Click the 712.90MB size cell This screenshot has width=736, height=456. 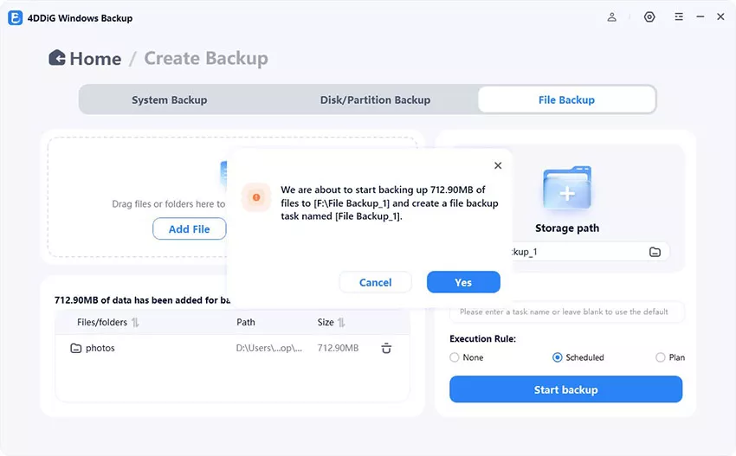338,348
